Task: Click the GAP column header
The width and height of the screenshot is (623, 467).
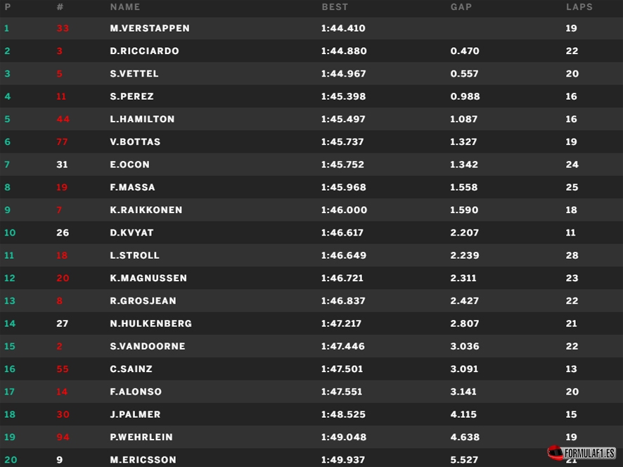Action: (x=461, y=7)
